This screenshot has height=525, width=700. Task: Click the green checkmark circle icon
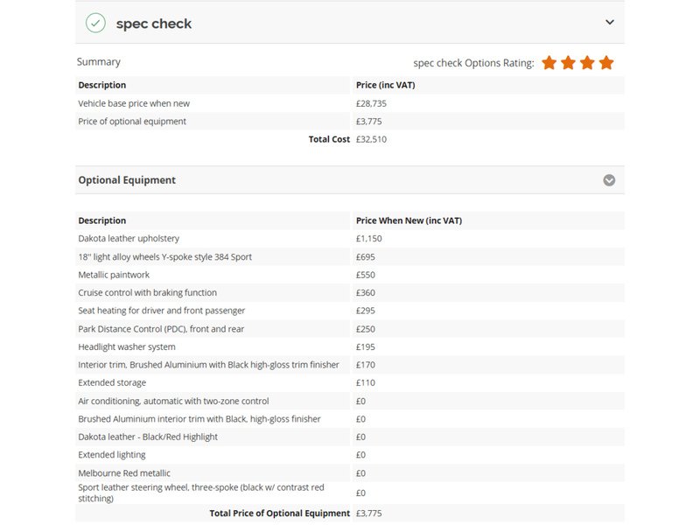[x=95, y=24]
